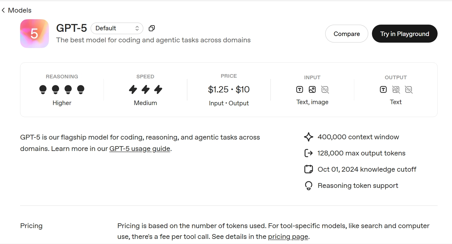This screenshot has width=452, height=244.
Task: Click the text input modality icon
Action: [x=300, y=89]
